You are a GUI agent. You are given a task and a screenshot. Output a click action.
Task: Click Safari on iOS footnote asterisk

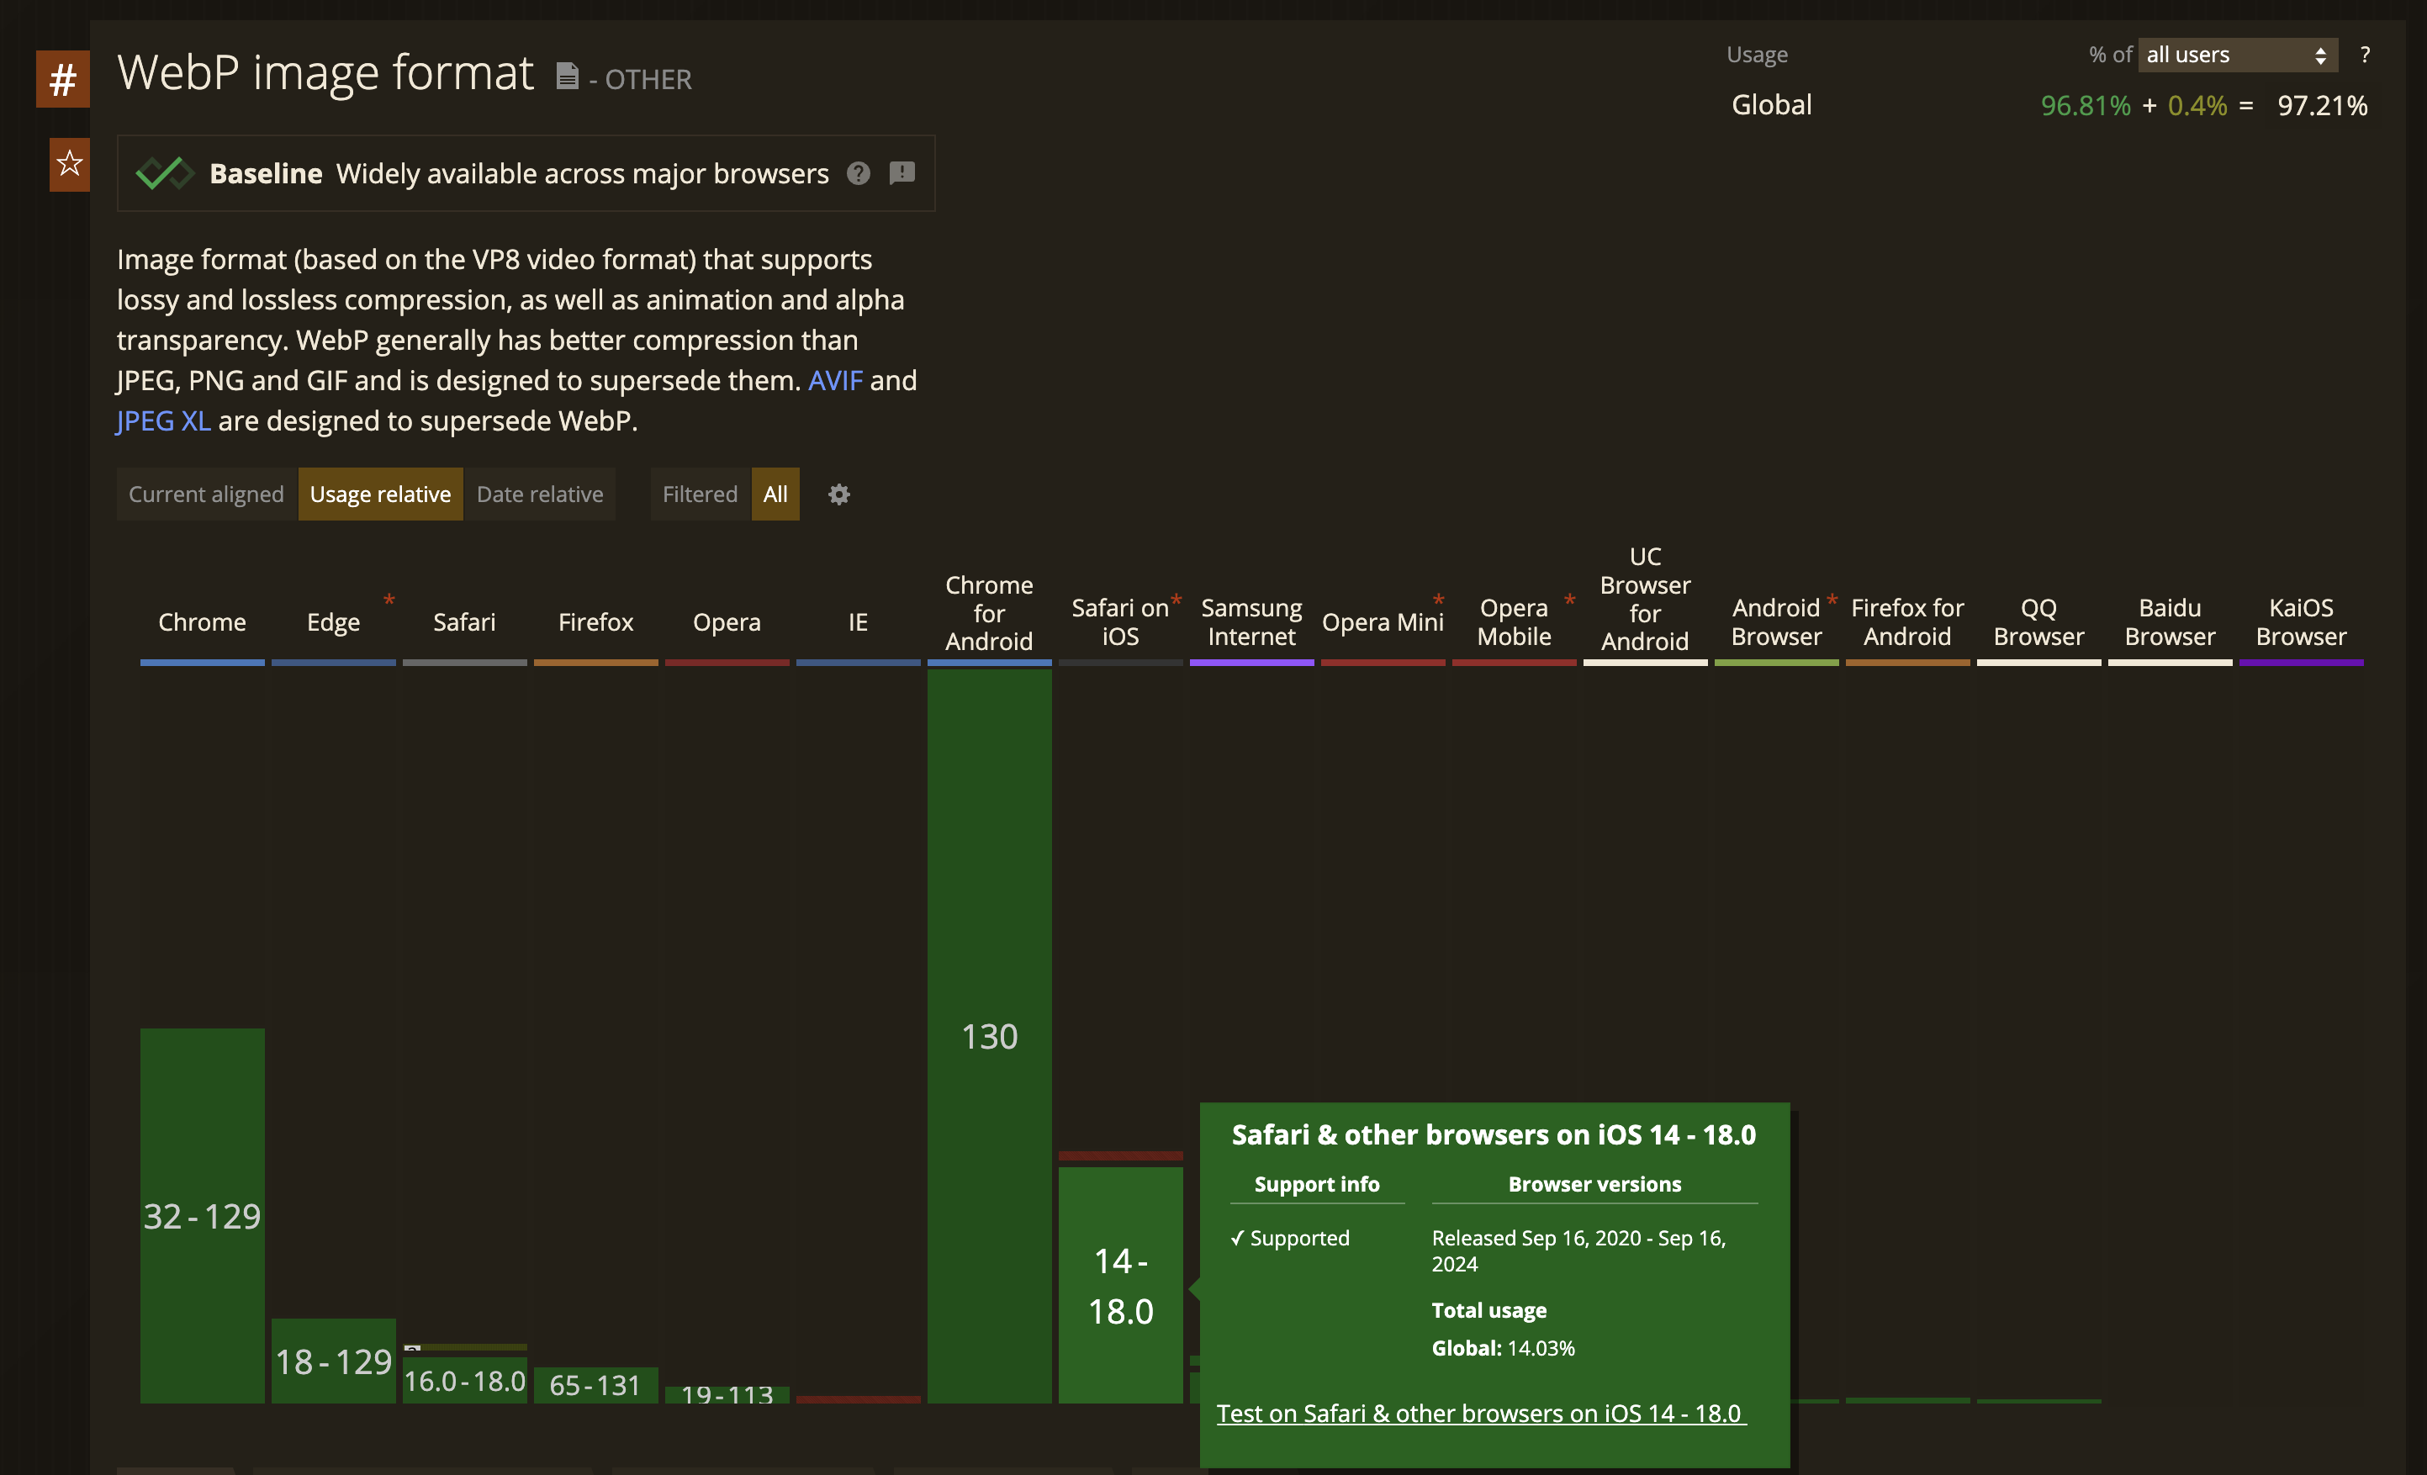point(1176,601)
